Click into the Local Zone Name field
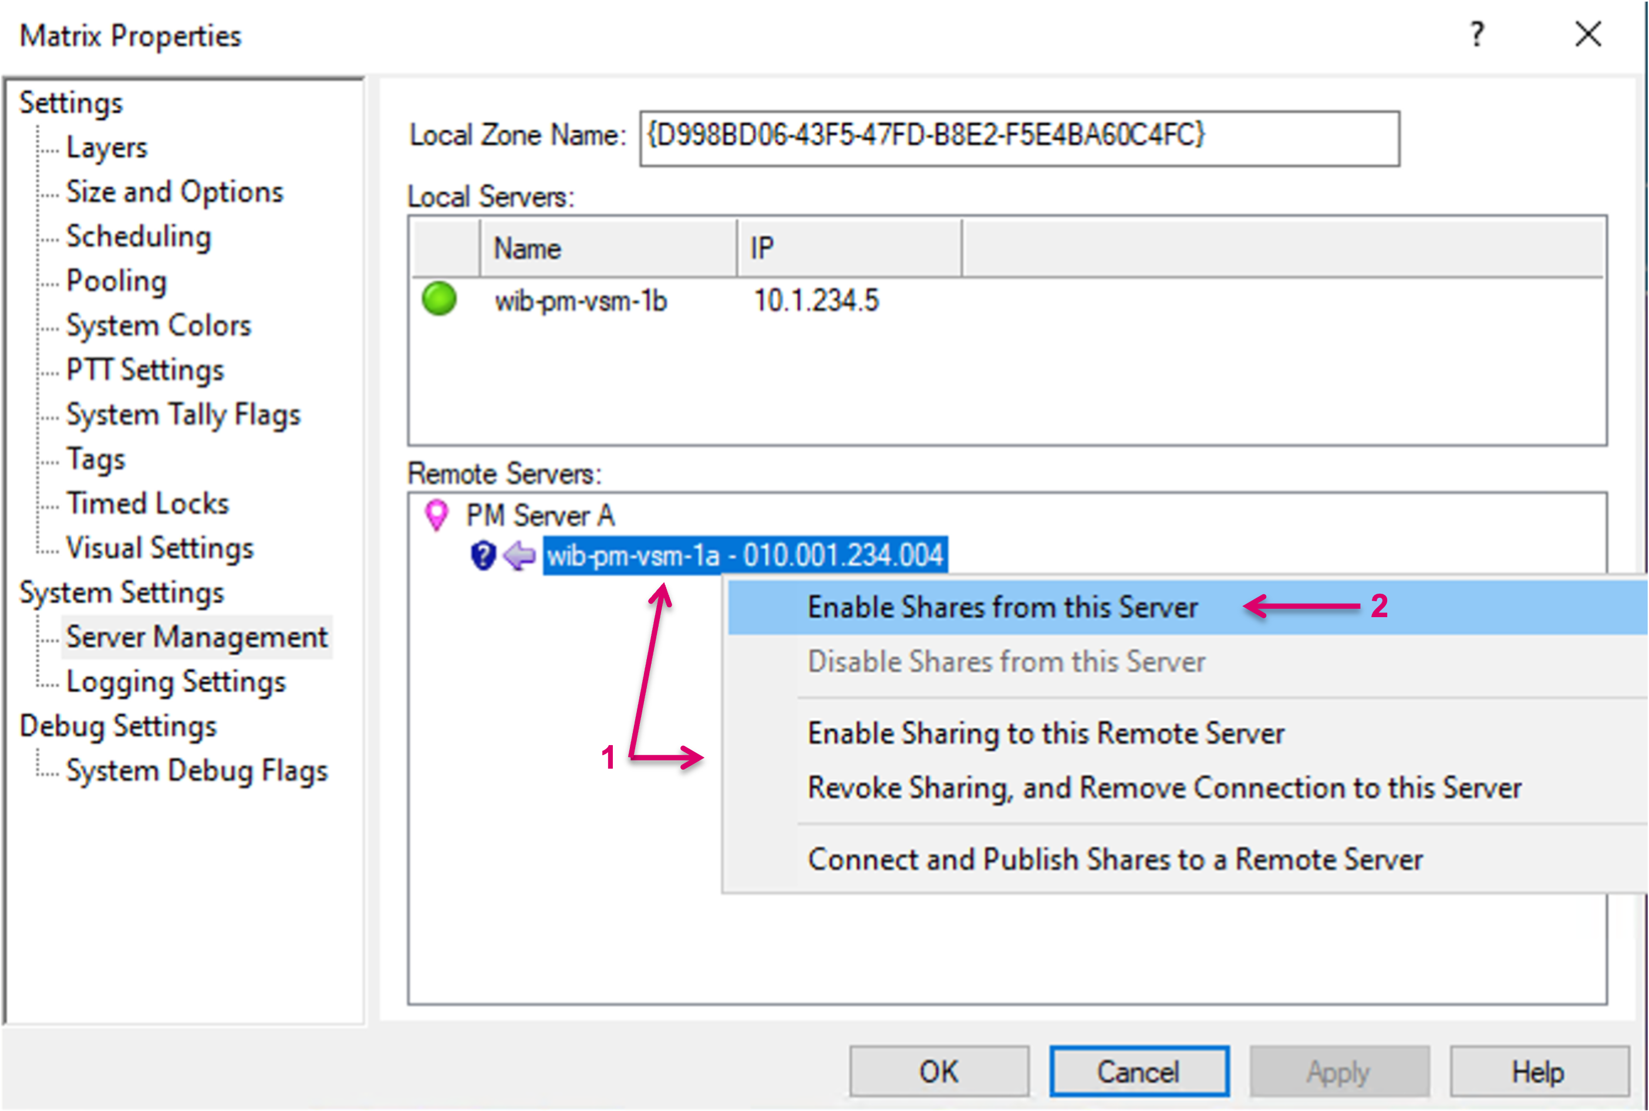The height and width of the screenshot is (1111, 1649). (1019, 138)
